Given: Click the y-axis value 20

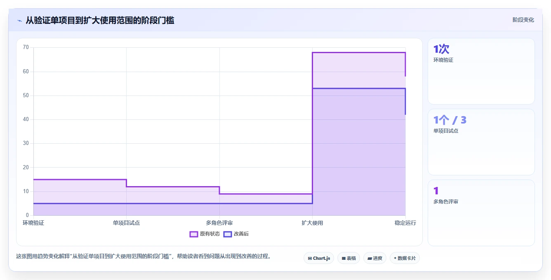Looking at the screenshot, I should (26, 167).
